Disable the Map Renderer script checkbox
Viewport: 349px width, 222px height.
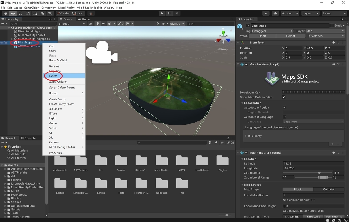(247, 153)
